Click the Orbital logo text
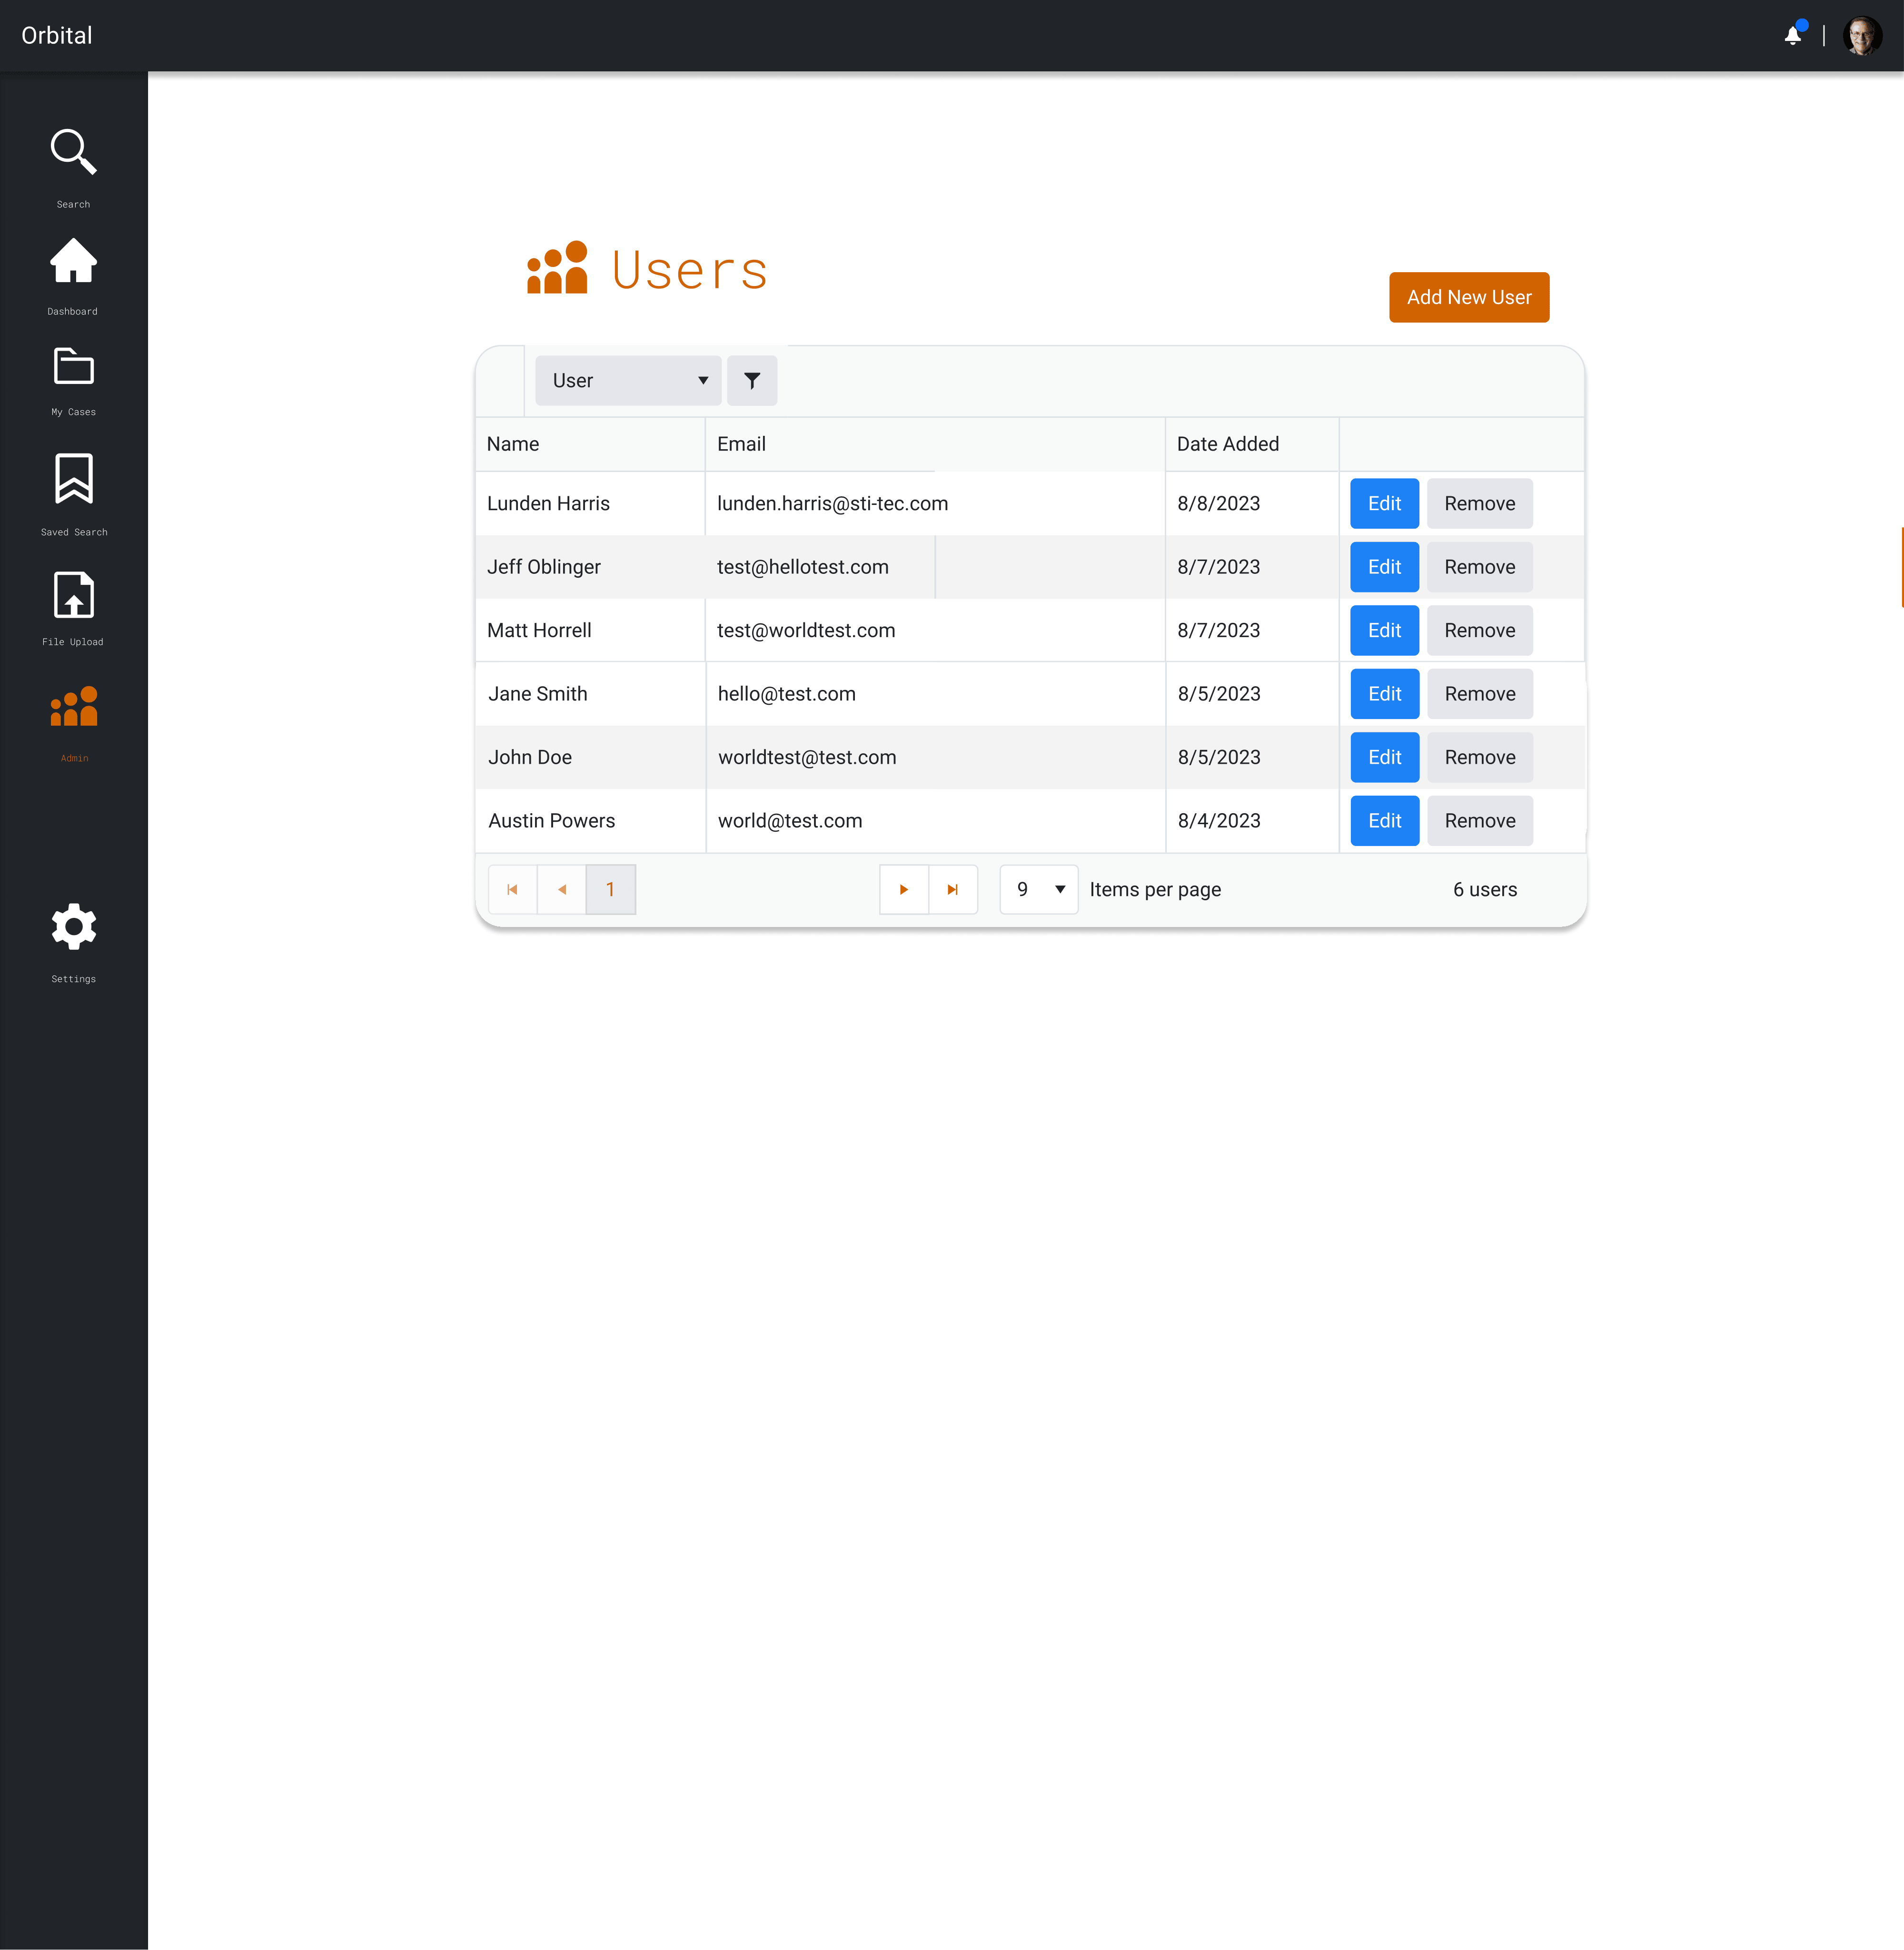Screen dimensions: 1904x1950 click(x=57, y=36)
